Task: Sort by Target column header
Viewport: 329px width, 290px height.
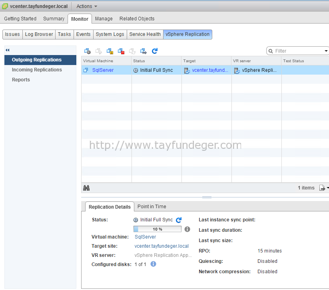Action: pyautogui.click(x=206, y=61)
